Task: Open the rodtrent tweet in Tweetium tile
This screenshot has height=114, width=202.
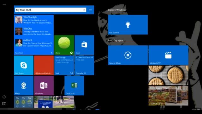Action: [x=34, y=43]
